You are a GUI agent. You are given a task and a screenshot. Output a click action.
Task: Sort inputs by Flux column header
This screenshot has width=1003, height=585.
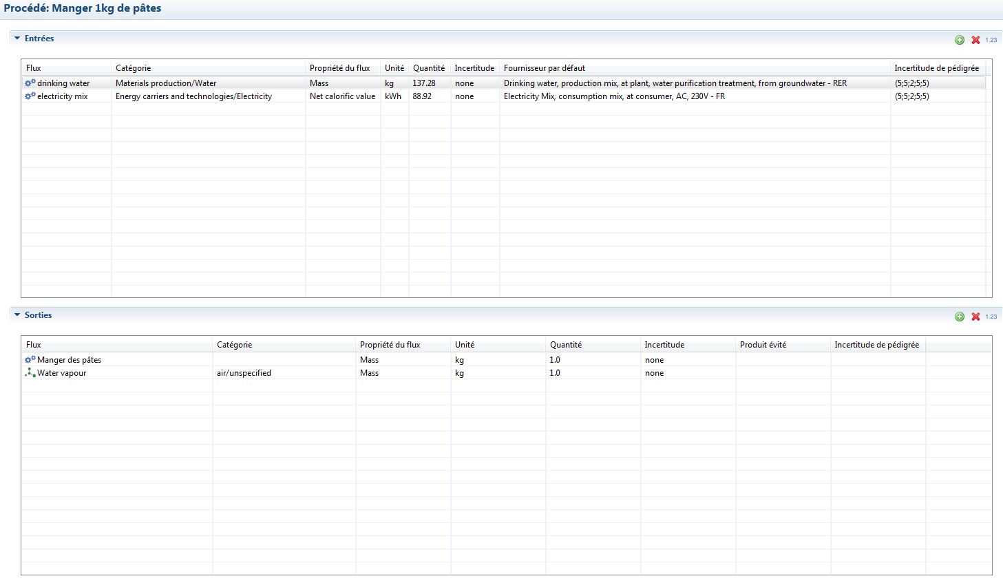[66, 68]
